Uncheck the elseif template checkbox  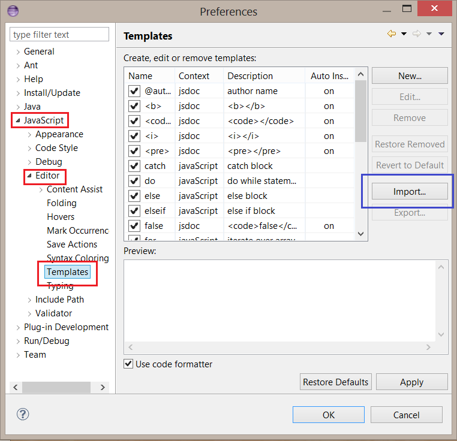pyautogui.click(x=134, y=211)
